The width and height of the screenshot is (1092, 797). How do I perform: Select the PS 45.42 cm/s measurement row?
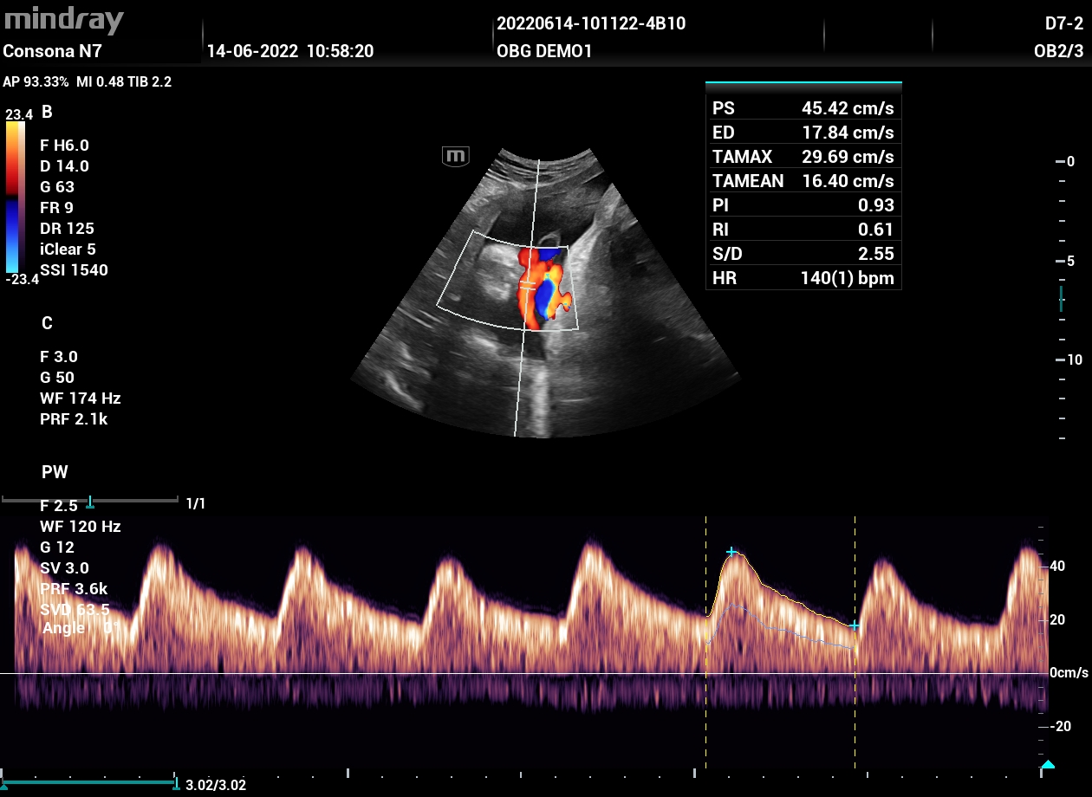[803, 108]
